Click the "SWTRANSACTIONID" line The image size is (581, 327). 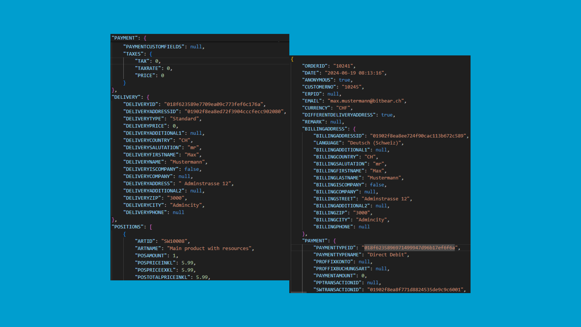pyautogui.click(x=390, y=290)
